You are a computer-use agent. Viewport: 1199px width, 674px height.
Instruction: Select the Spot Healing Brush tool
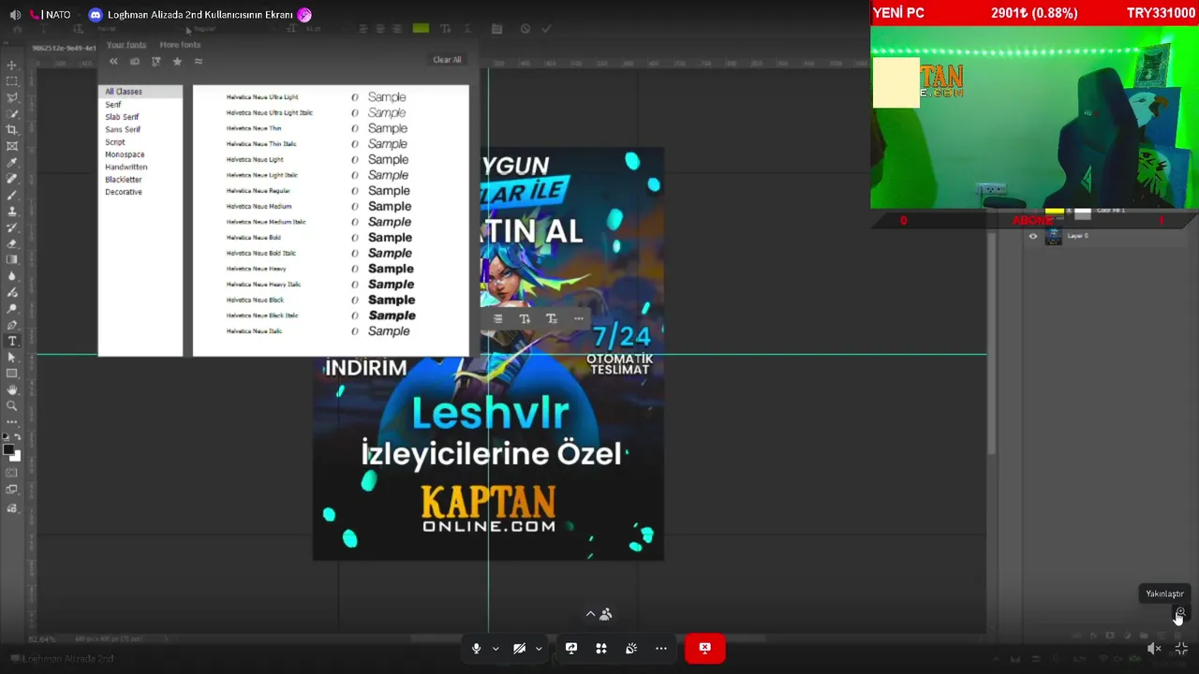point(12,179)
